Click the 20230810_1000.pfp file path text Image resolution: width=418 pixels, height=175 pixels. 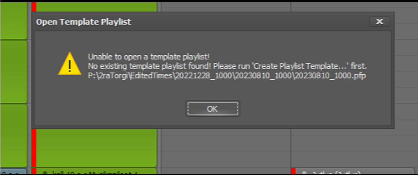[227, 76]
